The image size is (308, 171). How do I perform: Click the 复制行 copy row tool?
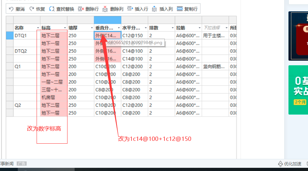(x=187, y=9)
